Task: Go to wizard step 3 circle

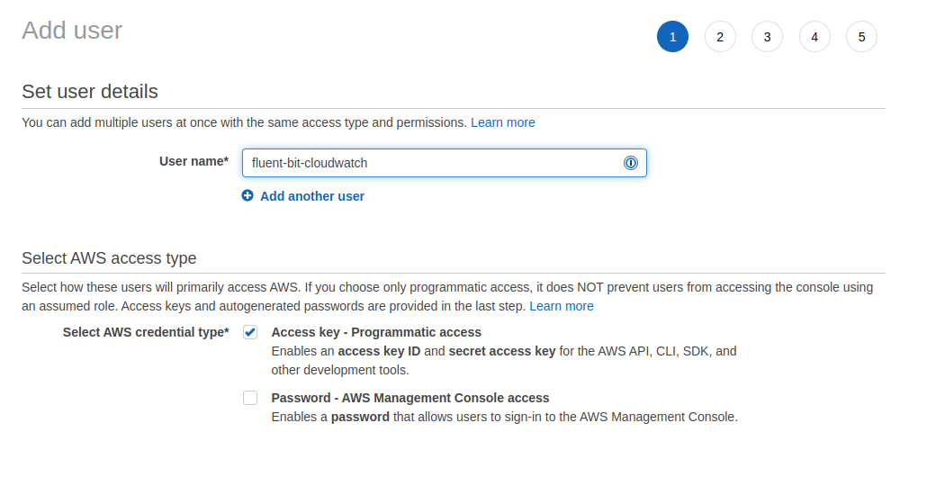Action: coord(768,37)
